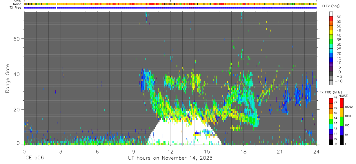
Task: Click the "9" label on TX FRQ legend
Action: (336, 144)
